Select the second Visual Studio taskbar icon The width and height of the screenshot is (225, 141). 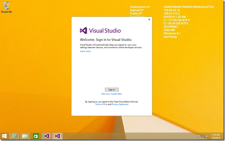coord(57,136)
